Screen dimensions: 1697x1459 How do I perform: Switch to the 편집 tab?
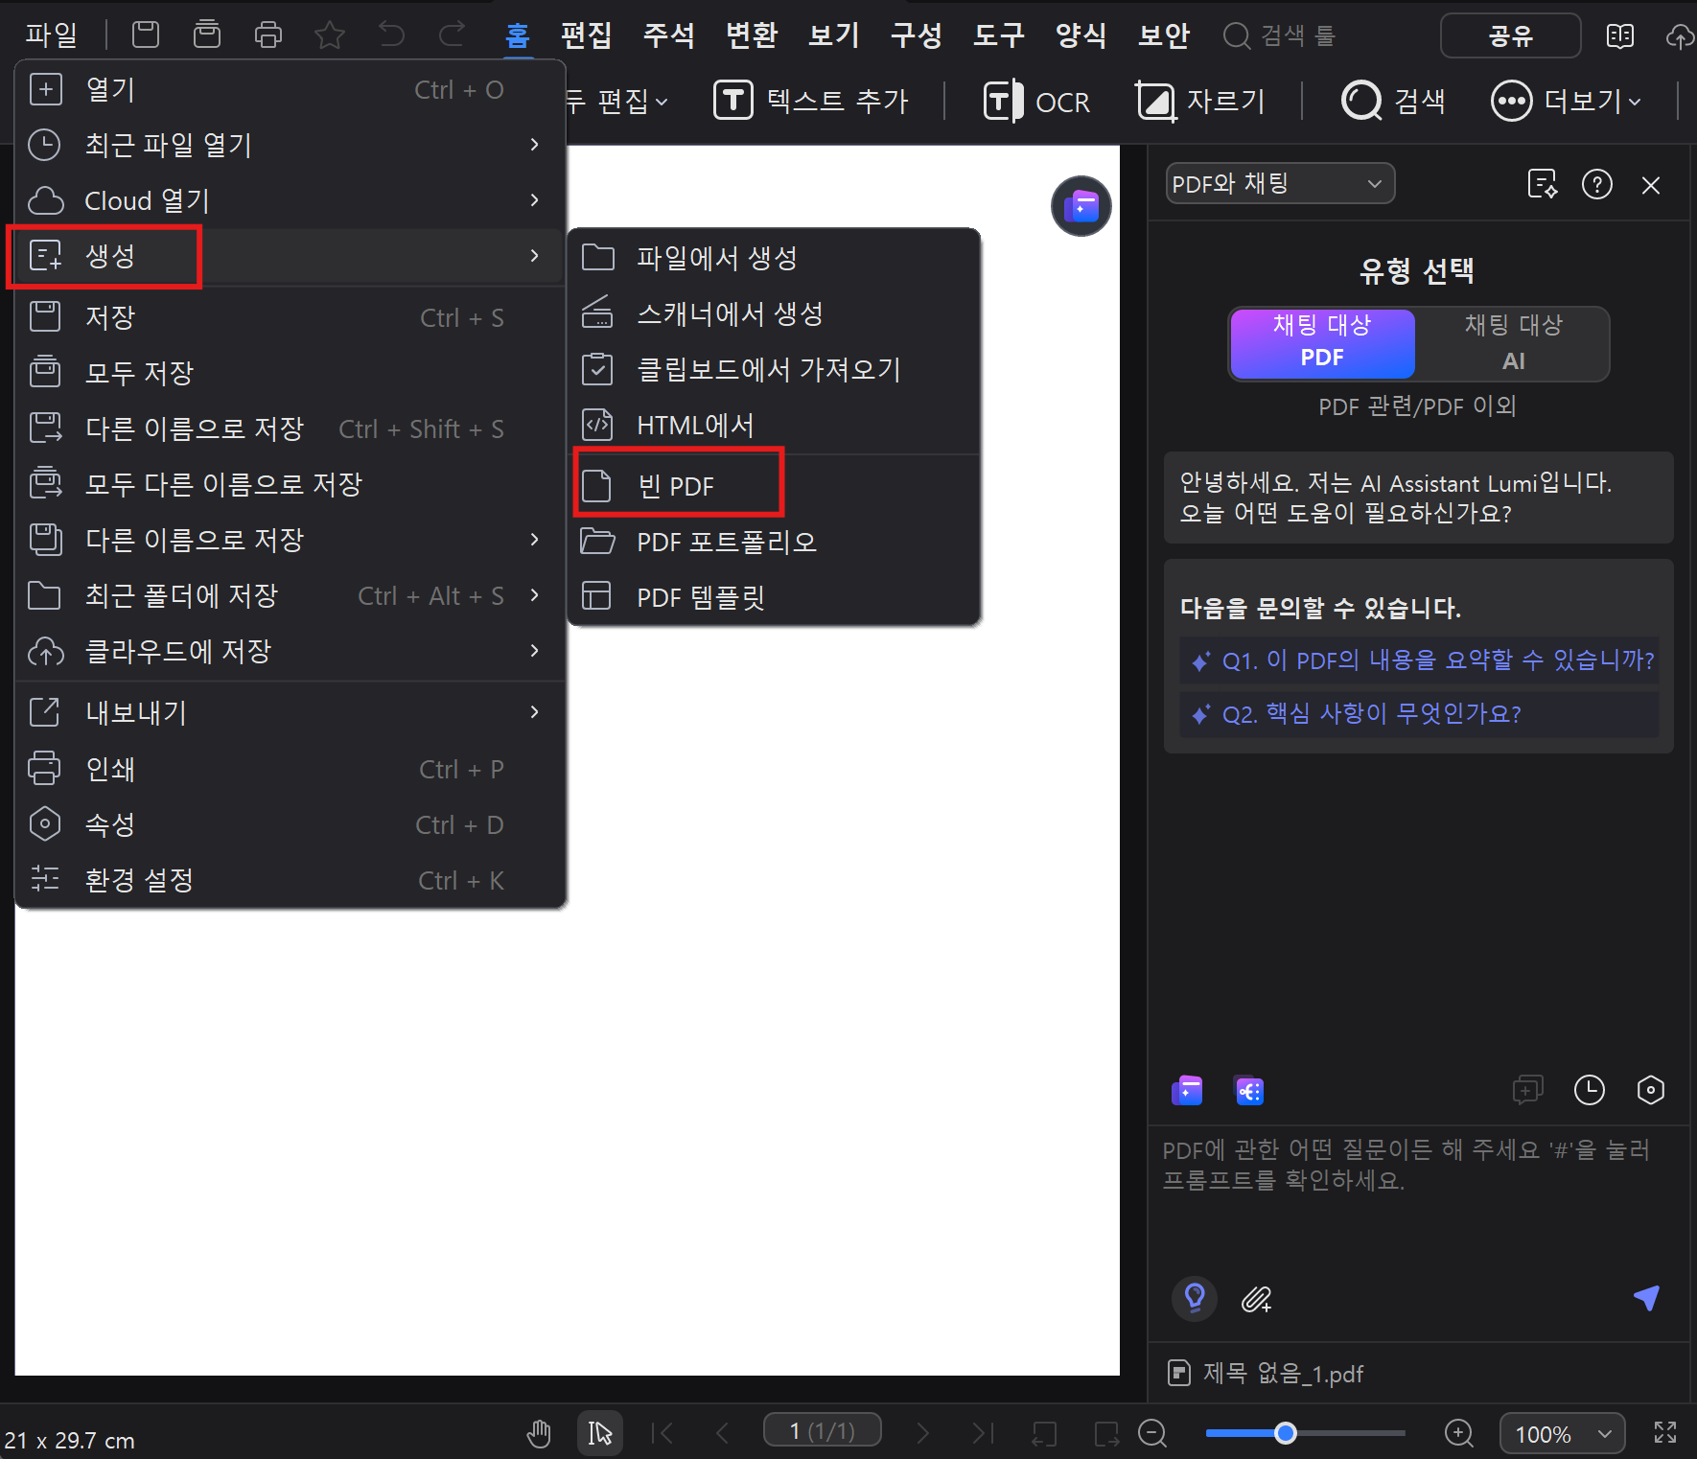tap(587, 35)
